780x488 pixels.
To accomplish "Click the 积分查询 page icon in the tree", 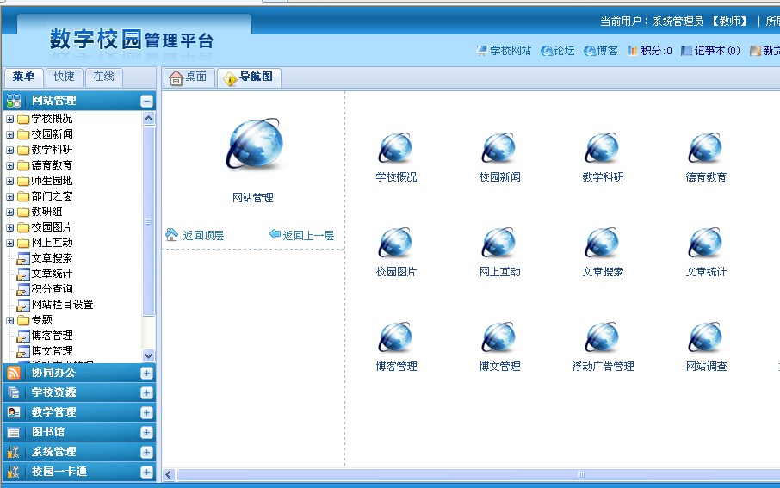I will coord(23,289).
